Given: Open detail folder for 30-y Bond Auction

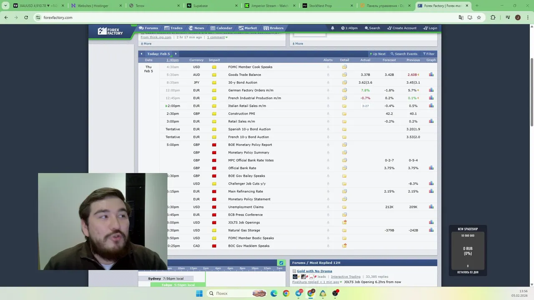Looking at the screenshot, I should pyautogui.click(x=344, y=82).
